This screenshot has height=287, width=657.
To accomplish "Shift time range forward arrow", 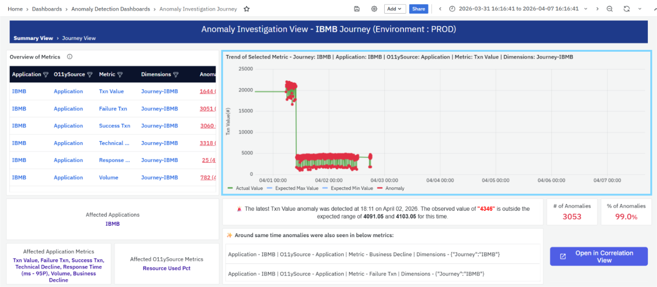I will coord(597,9).
